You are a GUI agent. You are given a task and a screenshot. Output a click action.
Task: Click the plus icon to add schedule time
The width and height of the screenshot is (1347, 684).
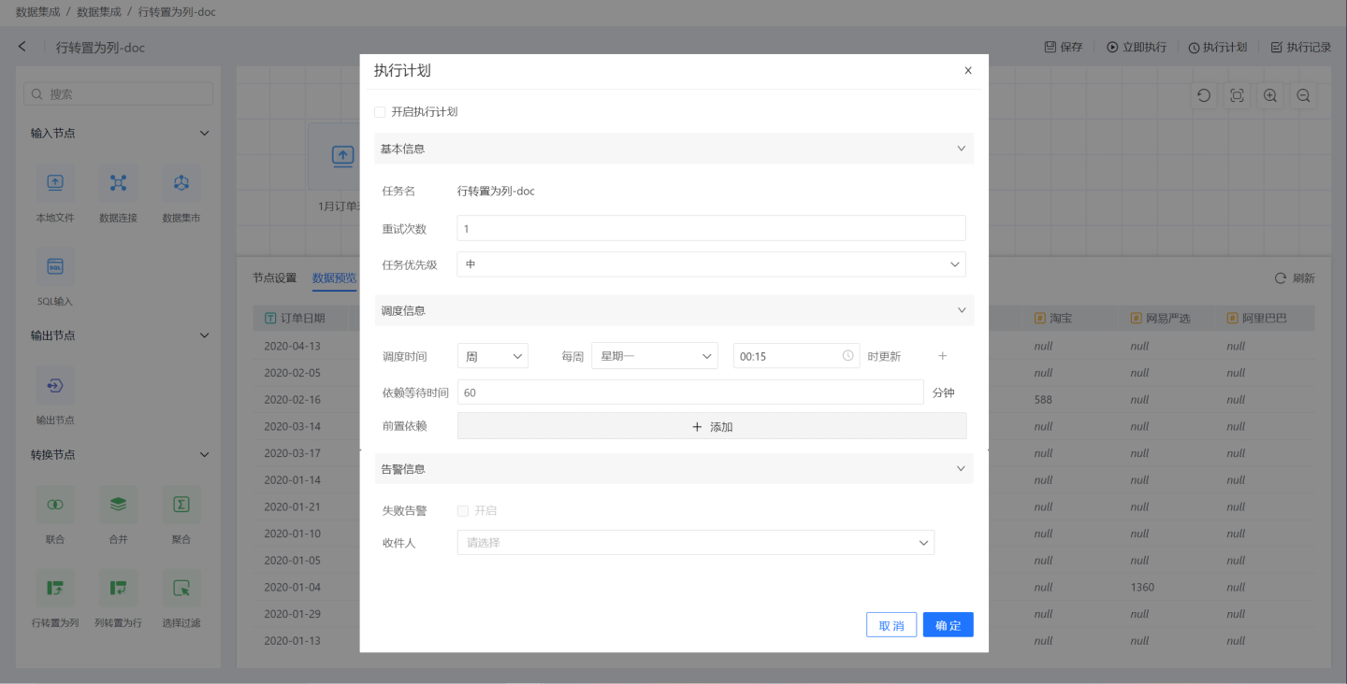point(942,356)
